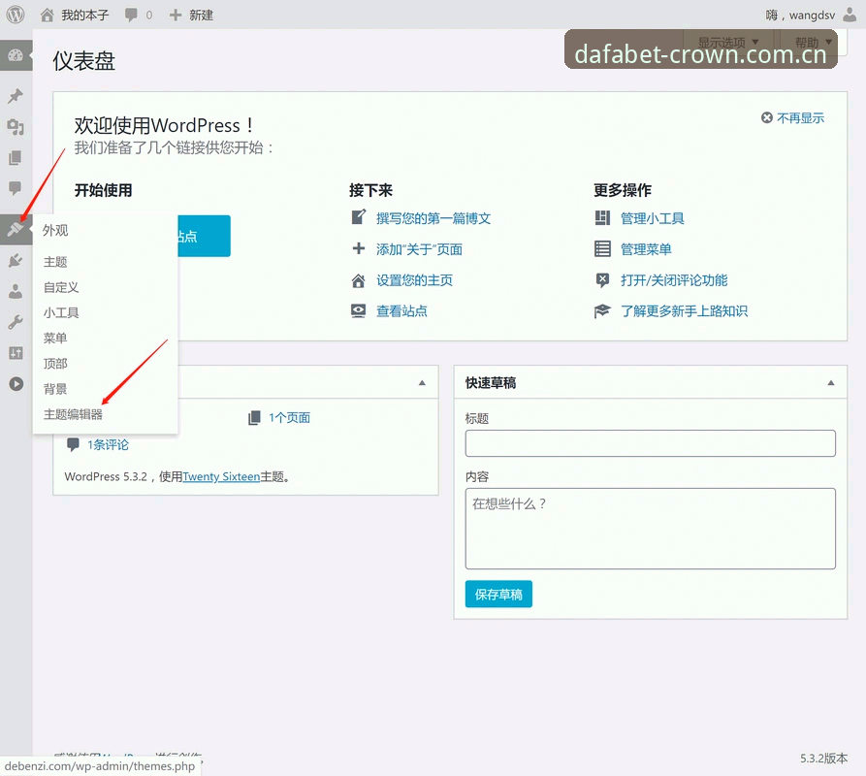
Task: Open Users sidebar icon
Action: [16, 291]
